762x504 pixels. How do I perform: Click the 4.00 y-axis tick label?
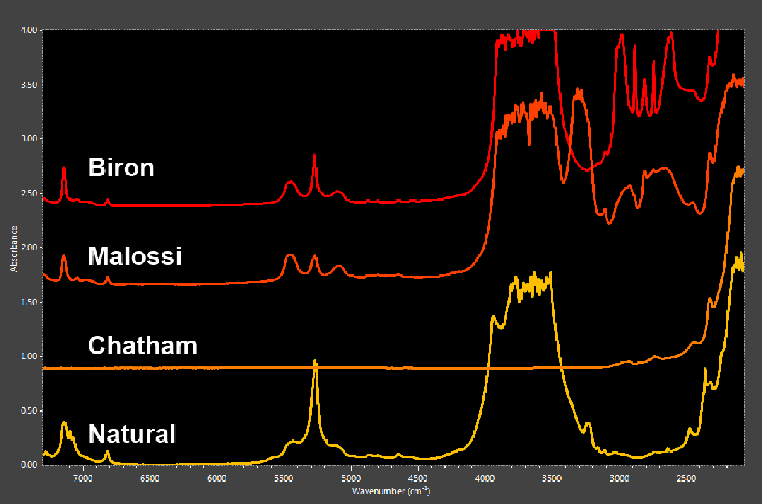coord(29,30)
